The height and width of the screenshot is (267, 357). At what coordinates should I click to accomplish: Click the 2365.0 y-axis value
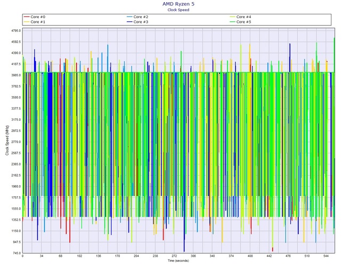[x=16, y=164]
